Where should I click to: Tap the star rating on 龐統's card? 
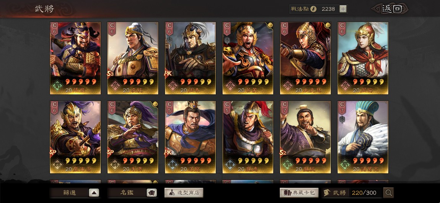[311, 161]
